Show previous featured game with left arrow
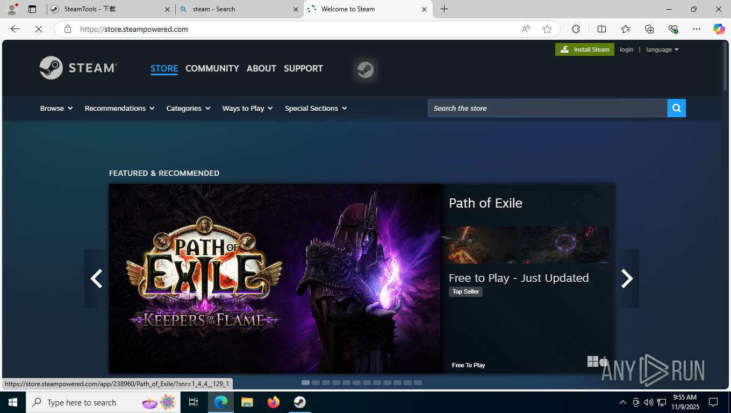The height and width of the screenshot is (413, 731). point(96,279)
